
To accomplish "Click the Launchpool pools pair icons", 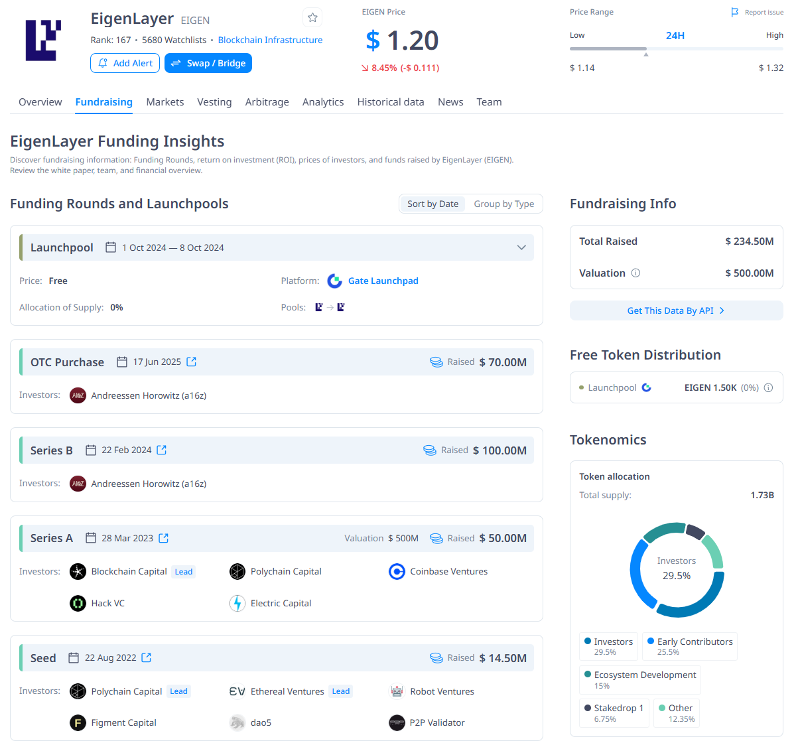I will click(x=330, y=307).
